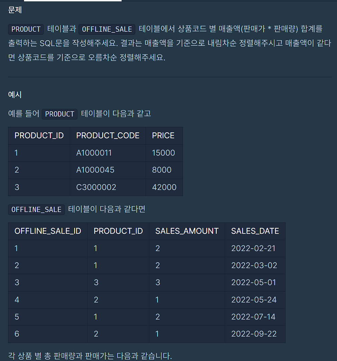Select the PRODUCT_CODE column header
This screenshot has width=337, height=361.
[108, 136]
